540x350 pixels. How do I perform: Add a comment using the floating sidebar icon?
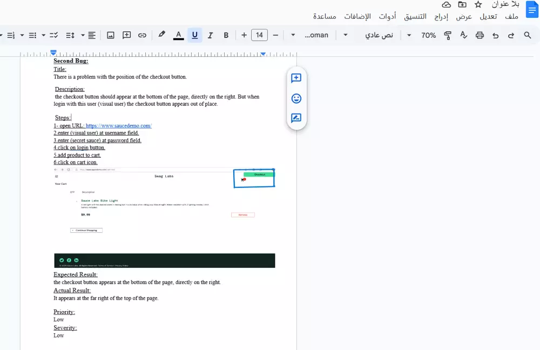[x=296, y=78]
